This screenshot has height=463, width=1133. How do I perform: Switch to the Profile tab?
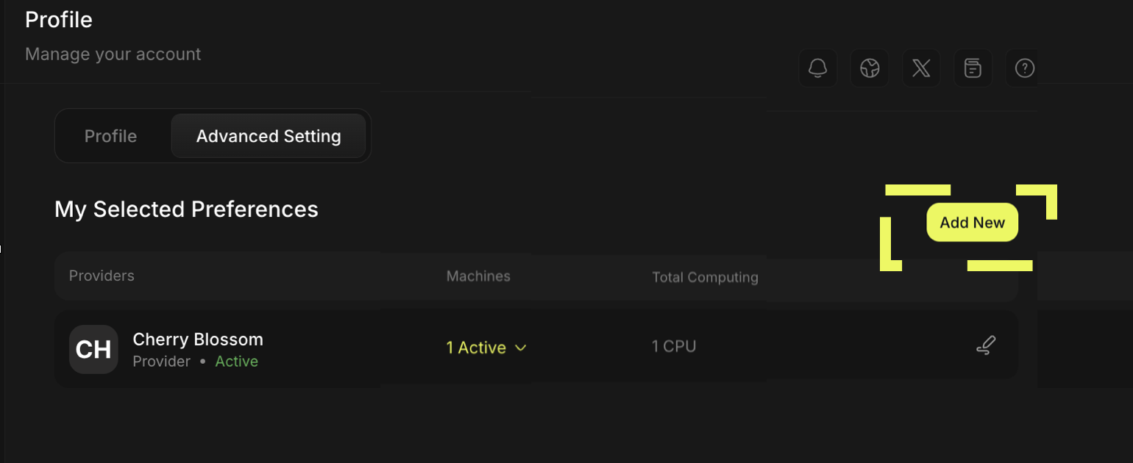pos(110,136)
